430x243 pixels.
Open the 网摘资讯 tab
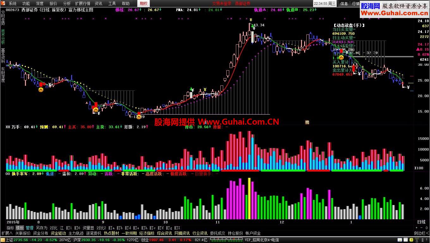pyautogui.click(x=182, y=234)
